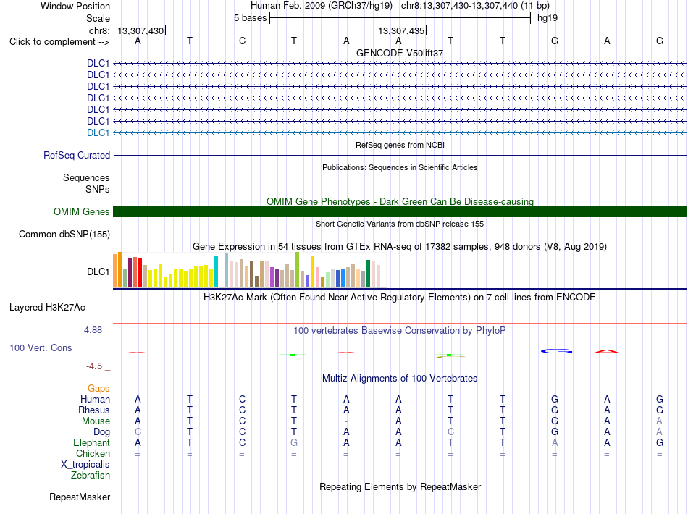The height and width of the screenshot is (514, 688).
Task: Select the Elephant species row label
Action: pyautogui.click(x=91, y=442)
